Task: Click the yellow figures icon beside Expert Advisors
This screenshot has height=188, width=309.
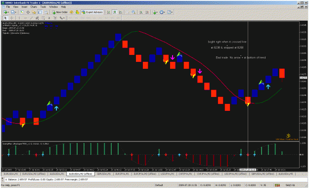Action: [x=78, y=12]
